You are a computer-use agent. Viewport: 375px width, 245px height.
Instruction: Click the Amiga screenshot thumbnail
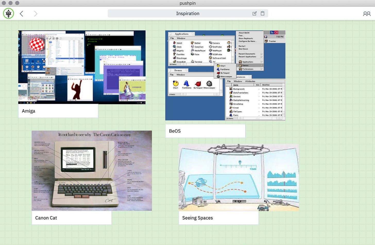(82, 67)
